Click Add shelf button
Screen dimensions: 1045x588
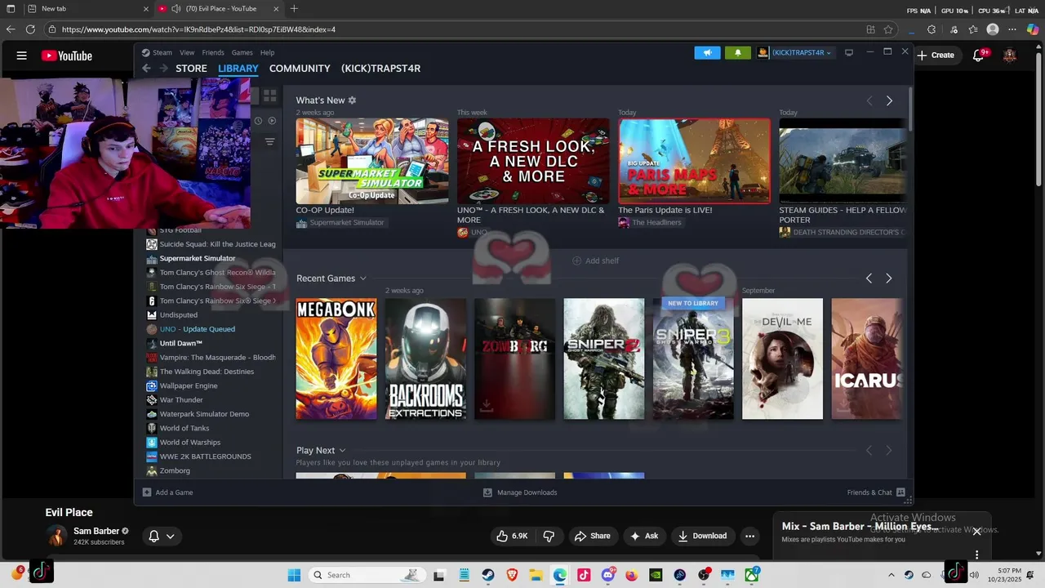pyautogui.click(x=595, y=261)
